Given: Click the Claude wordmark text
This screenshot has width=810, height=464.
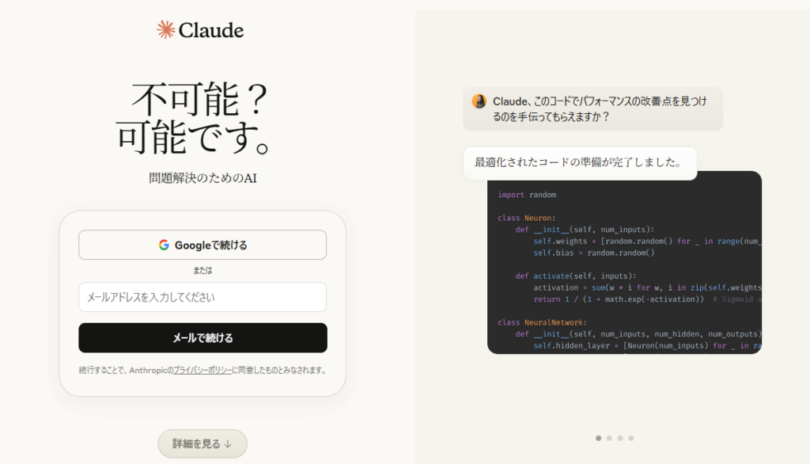Looking at the screenshot, I should (x=210, y=31).
